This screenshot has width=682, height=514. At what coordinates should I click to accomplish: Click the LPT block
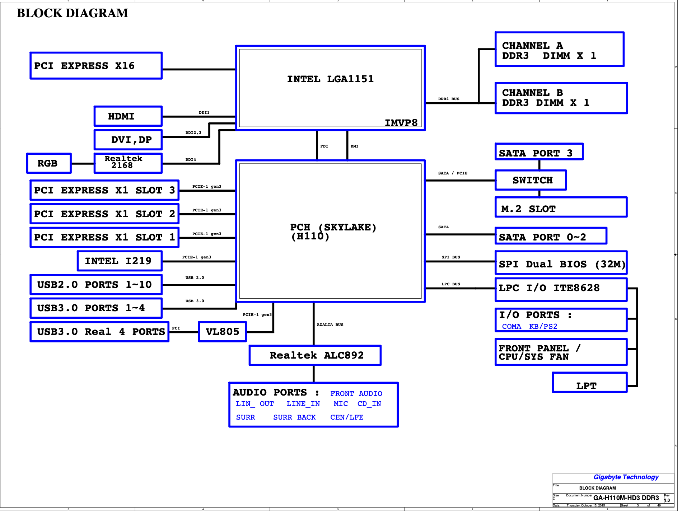click(590, 382)
